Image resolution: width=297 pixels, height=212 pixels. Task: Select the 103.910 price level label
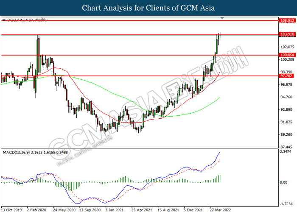(x=287, y=34)
